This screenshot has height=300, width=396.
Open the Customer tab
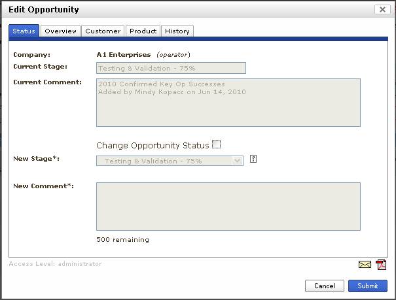pos(103,31)
